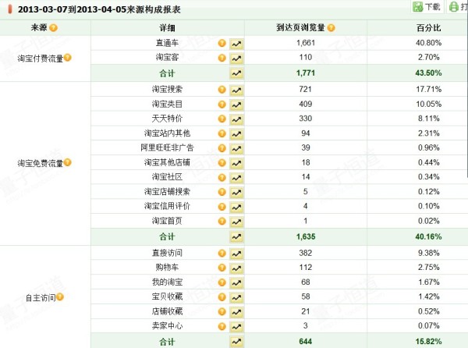This screenshot has width=468, height=348.
Task: View trend chart for 卖家中心
Action: pos(236,326)
